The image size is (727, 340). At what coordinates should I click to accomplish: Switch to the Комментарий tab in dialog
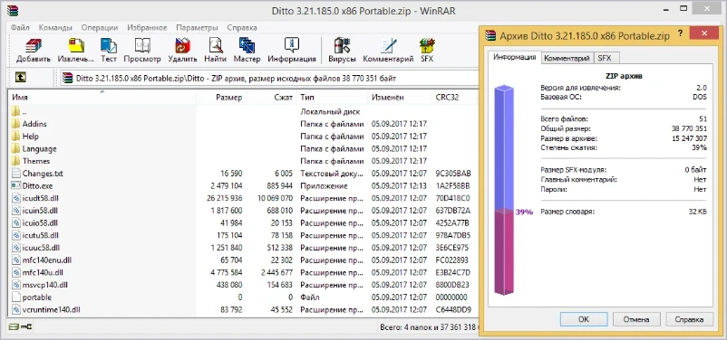[x=567, y=58]
